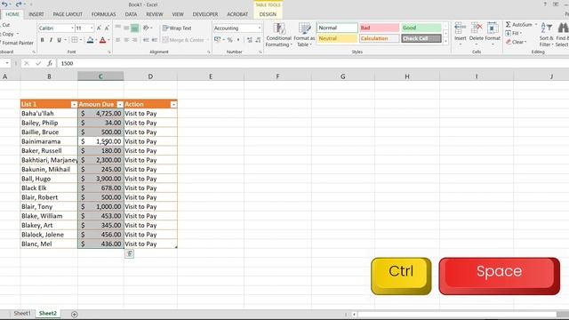Increase font size
The width and height of the screenshot is (569, 320).
pyautogui.click(x=99, y=28)
